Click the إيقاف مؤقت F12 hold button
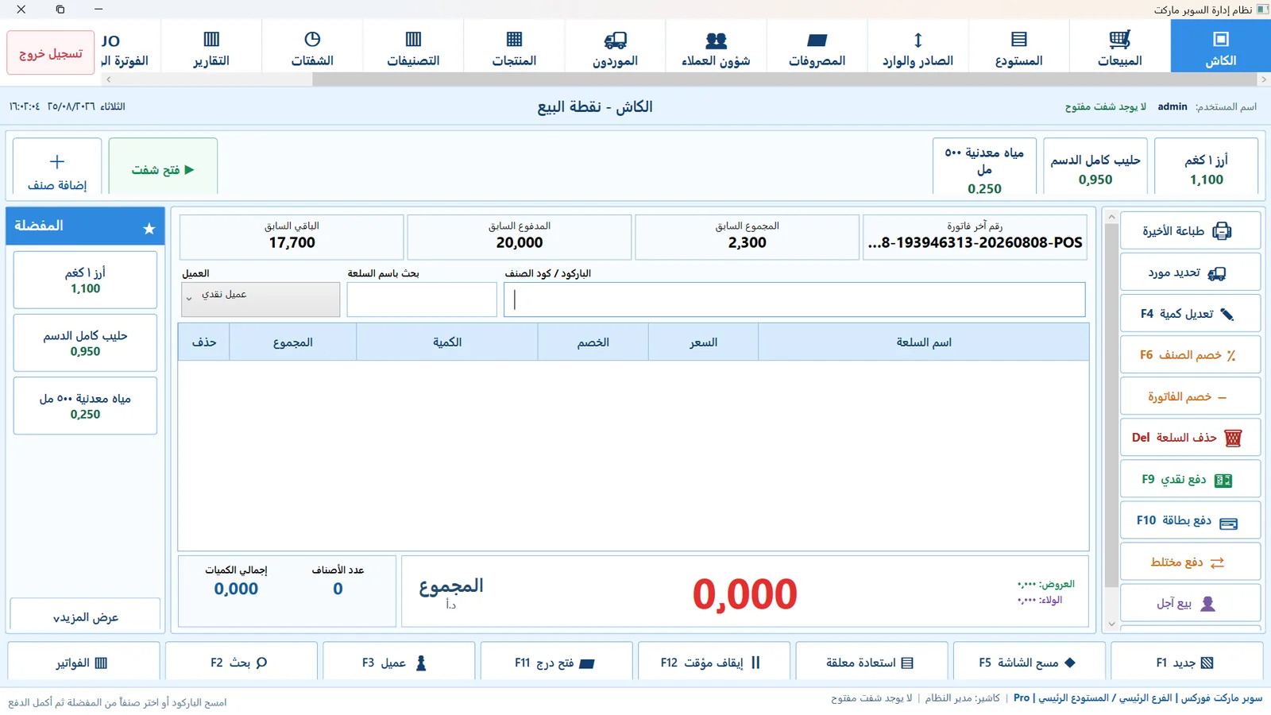This screenshot has width=1271, height=715. pos(714,662)
